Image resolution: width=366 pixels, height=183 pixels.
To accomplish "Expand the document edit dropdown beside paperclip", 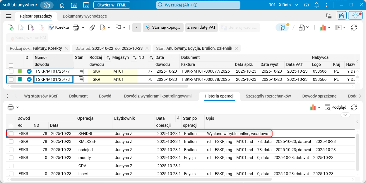I will pos(109,28).
